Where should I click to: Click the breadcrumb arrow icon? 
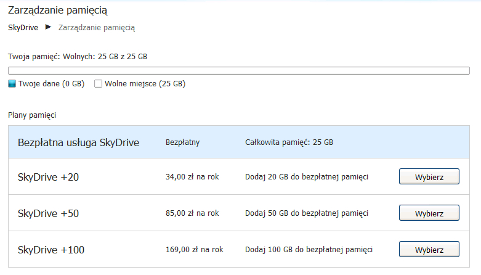click(48, 27)
